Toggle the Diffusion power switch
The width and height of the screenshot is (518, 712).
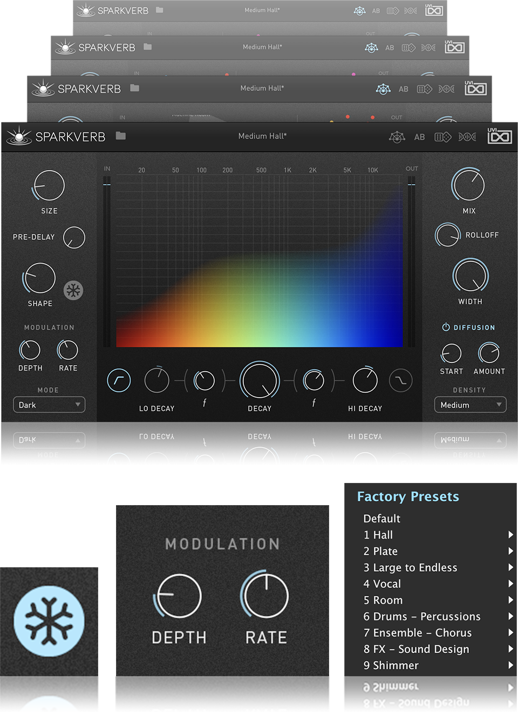[x=446, y=327]
